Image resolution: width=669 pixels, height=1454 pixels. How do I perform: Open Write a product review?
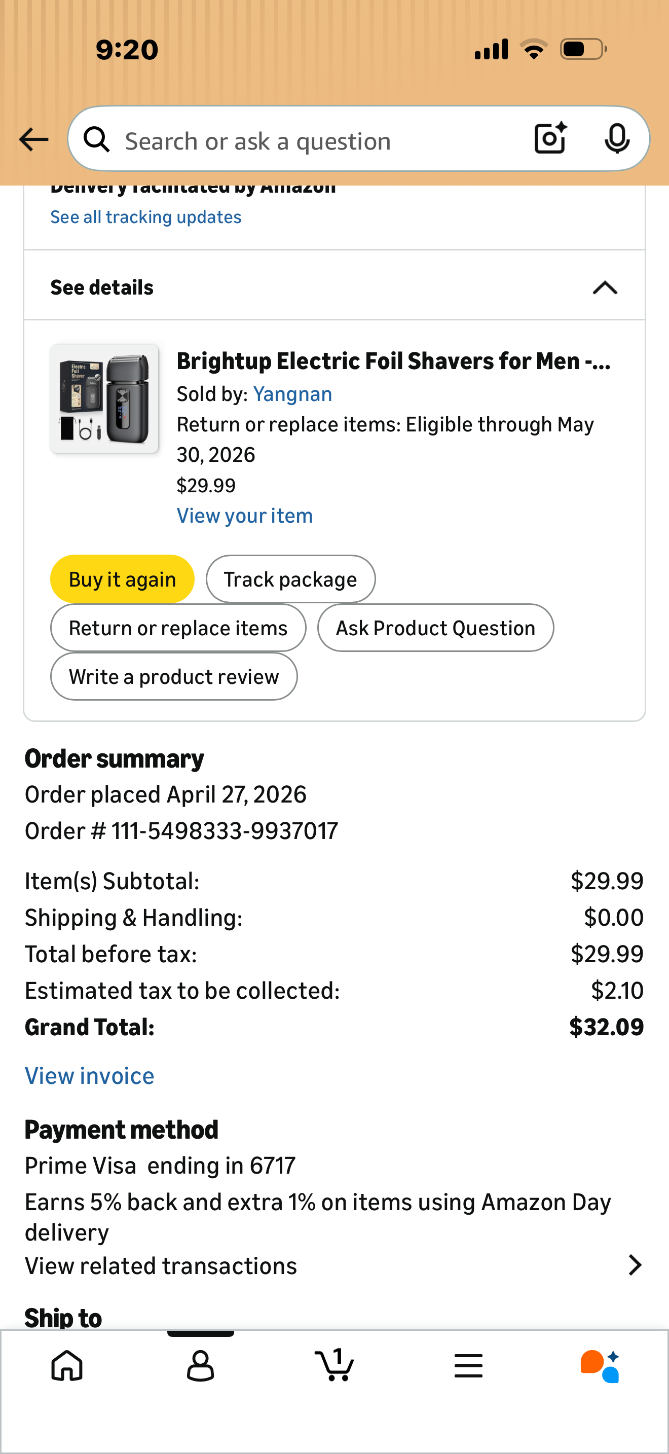pyautogui.click(x=174, y=676)
